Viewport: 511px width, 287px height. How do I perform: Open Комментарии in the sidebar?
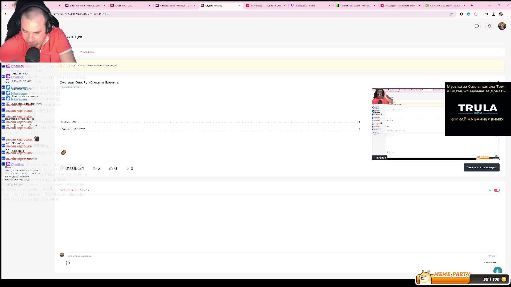pos(22,89)
